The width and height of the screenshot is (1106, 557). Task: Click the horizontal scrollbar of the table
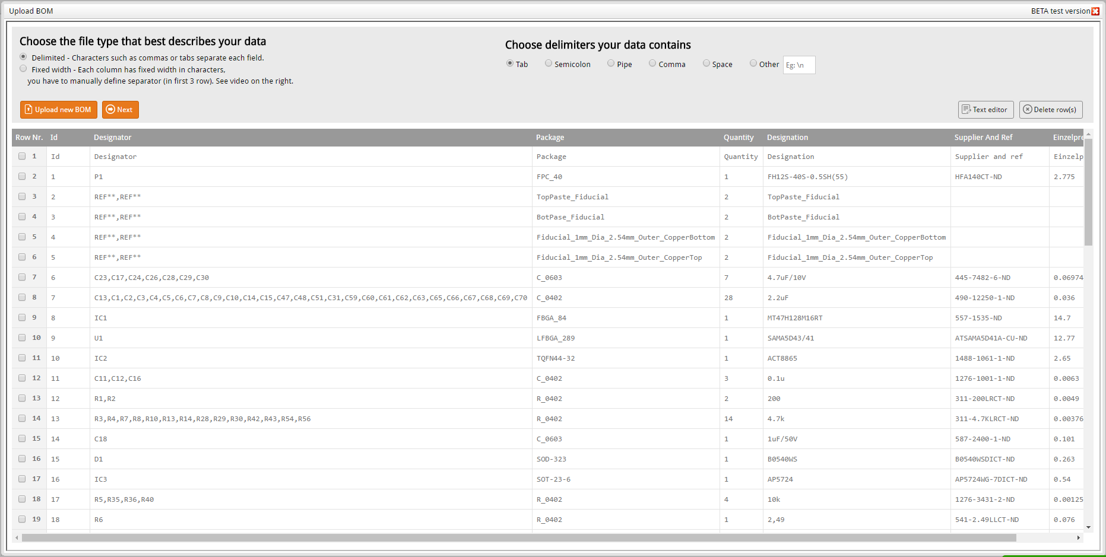[519, 538]
